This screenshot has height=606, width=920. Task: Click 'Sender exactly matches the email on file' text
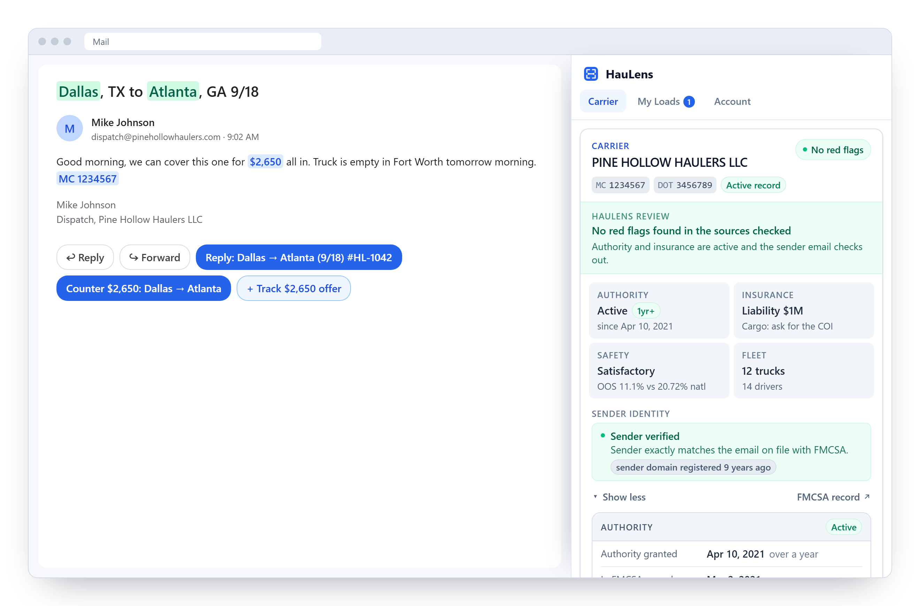pyautogui.click(x=729, y=450)
